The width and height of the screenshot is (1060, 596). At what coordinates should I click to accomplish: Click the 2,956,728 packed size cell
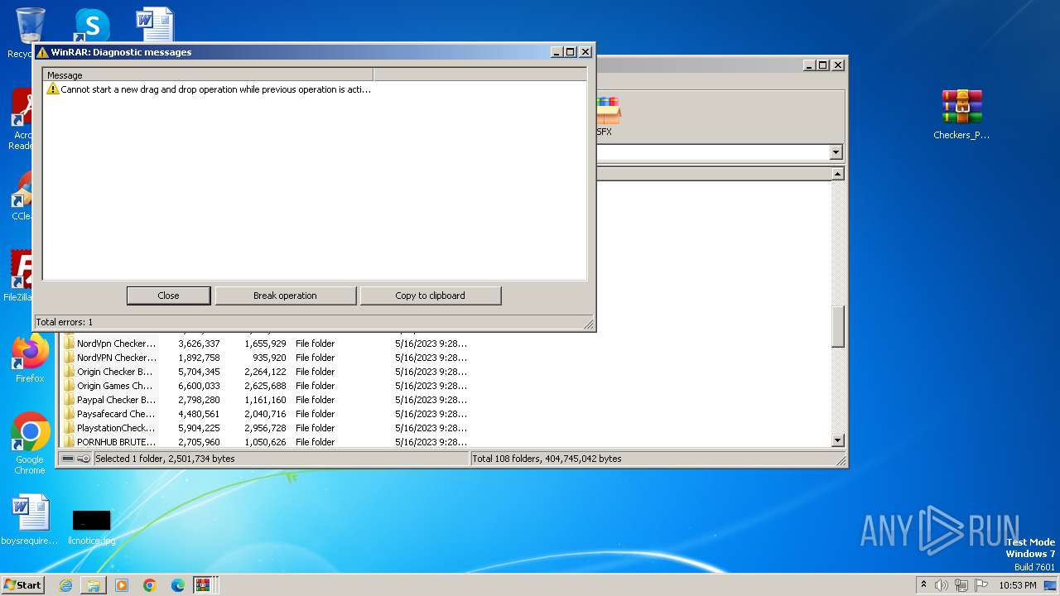click(x=265, y=428)
